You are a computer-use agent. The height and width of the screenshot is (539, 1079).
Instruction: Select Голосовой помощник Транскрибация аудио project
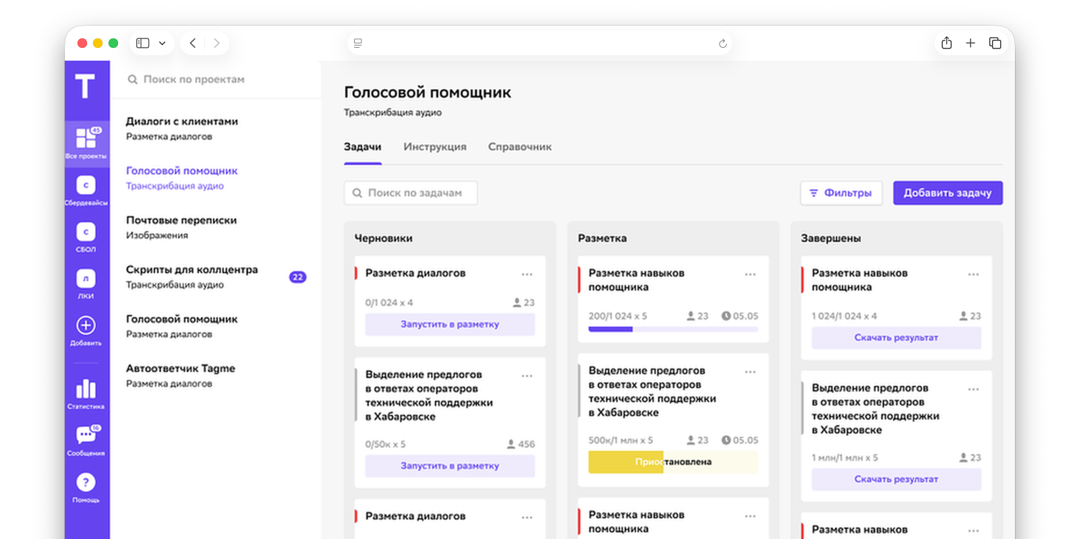coord(216,178)
